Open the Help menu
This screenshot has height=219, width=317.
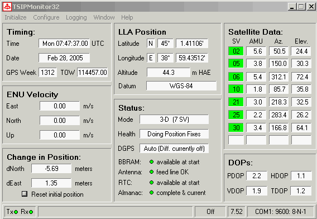127,17
